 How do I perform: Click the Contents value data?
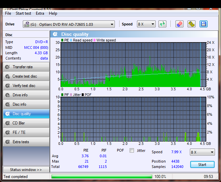(44, 58)
